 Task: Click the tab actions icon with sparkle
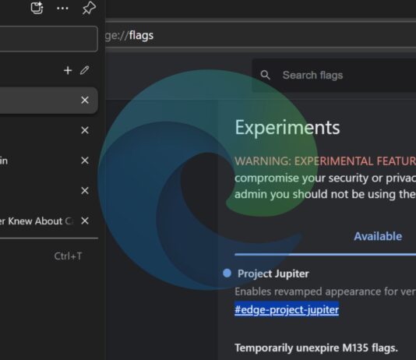pos(37,8)
